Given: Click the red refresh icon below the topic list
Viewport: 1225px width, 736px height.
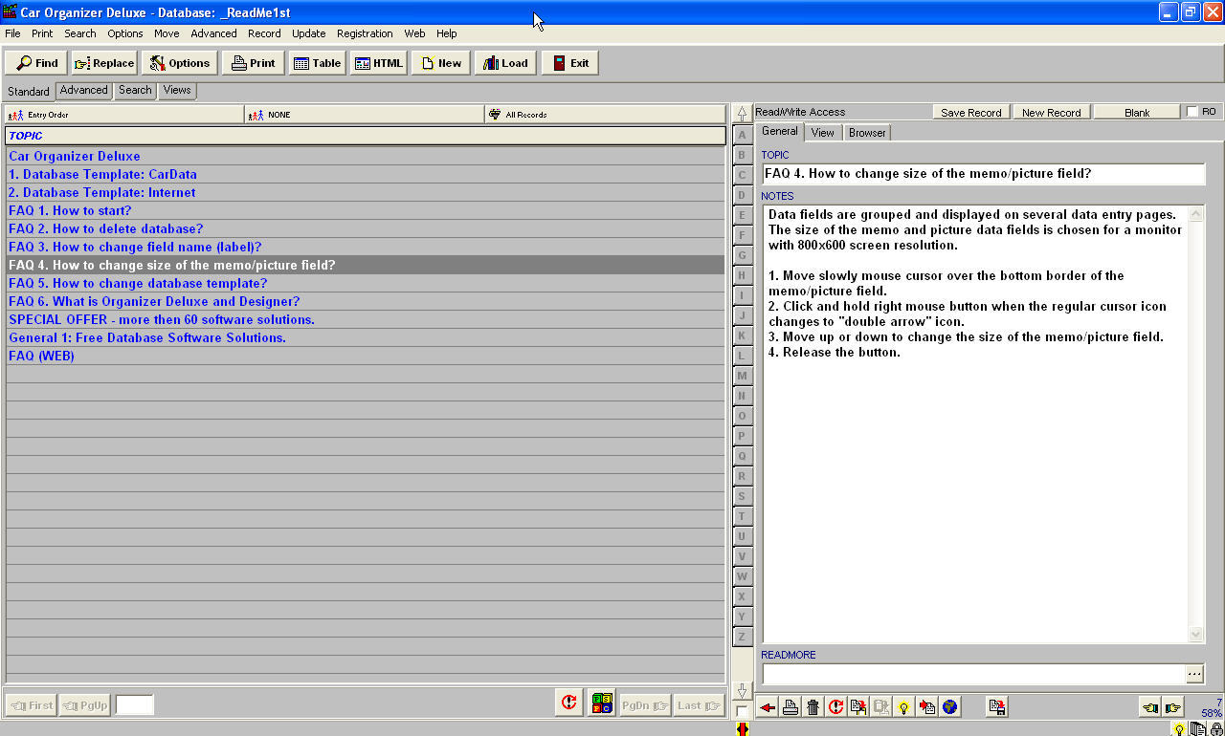Looking at the screenshot, I should 568,704.
